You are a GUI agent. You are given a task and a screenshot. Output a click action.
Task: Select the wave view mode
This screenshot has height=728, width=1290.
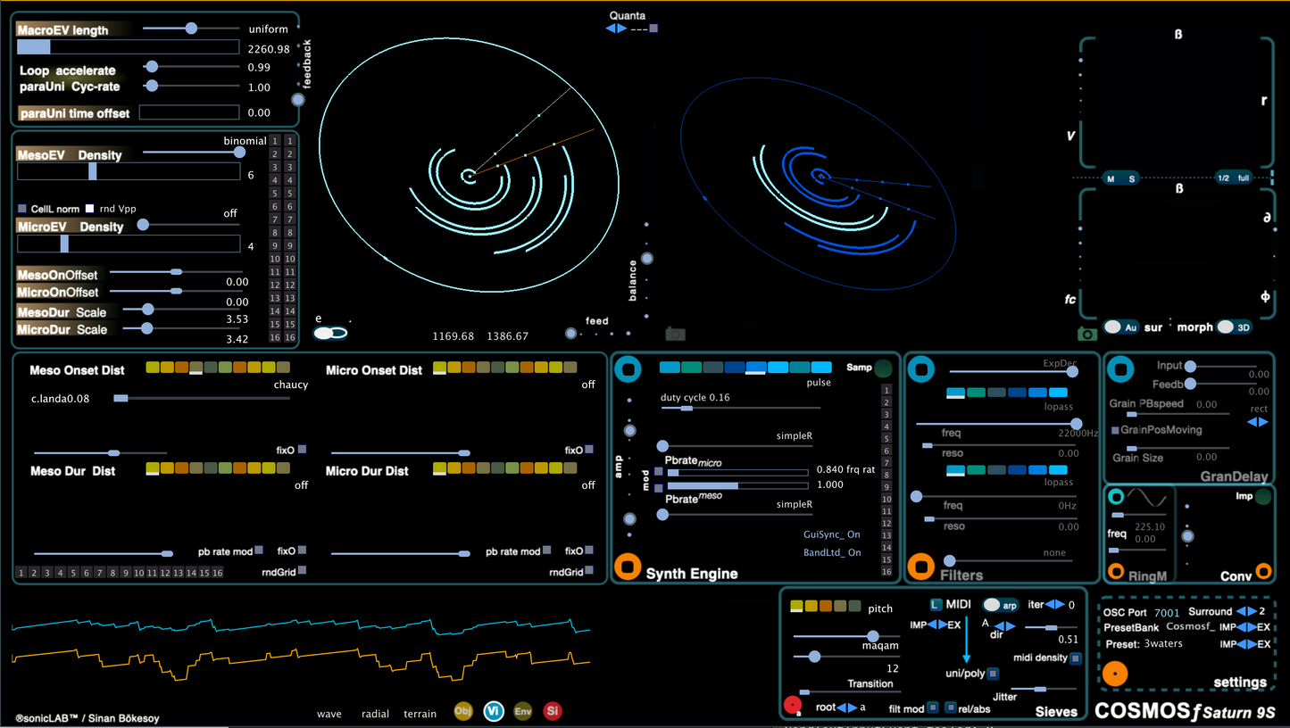point(329,714)
